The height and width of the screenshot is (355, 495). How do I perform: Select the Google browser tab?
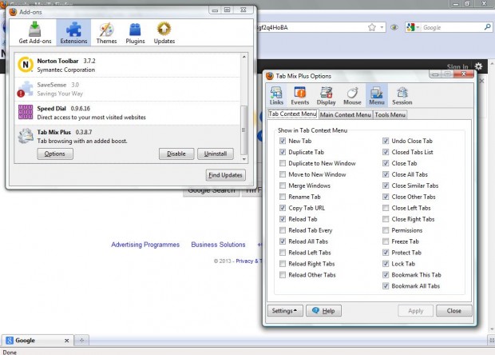pos(38,341)
